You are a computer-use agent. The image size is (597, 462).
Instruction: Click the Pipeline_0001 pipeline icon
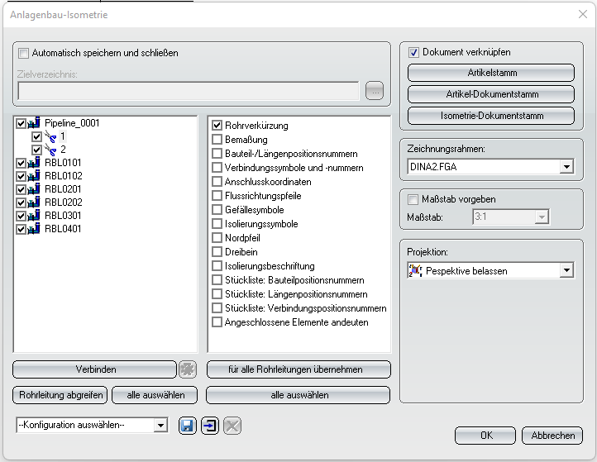pyautogui.click(x=34, y=123)
